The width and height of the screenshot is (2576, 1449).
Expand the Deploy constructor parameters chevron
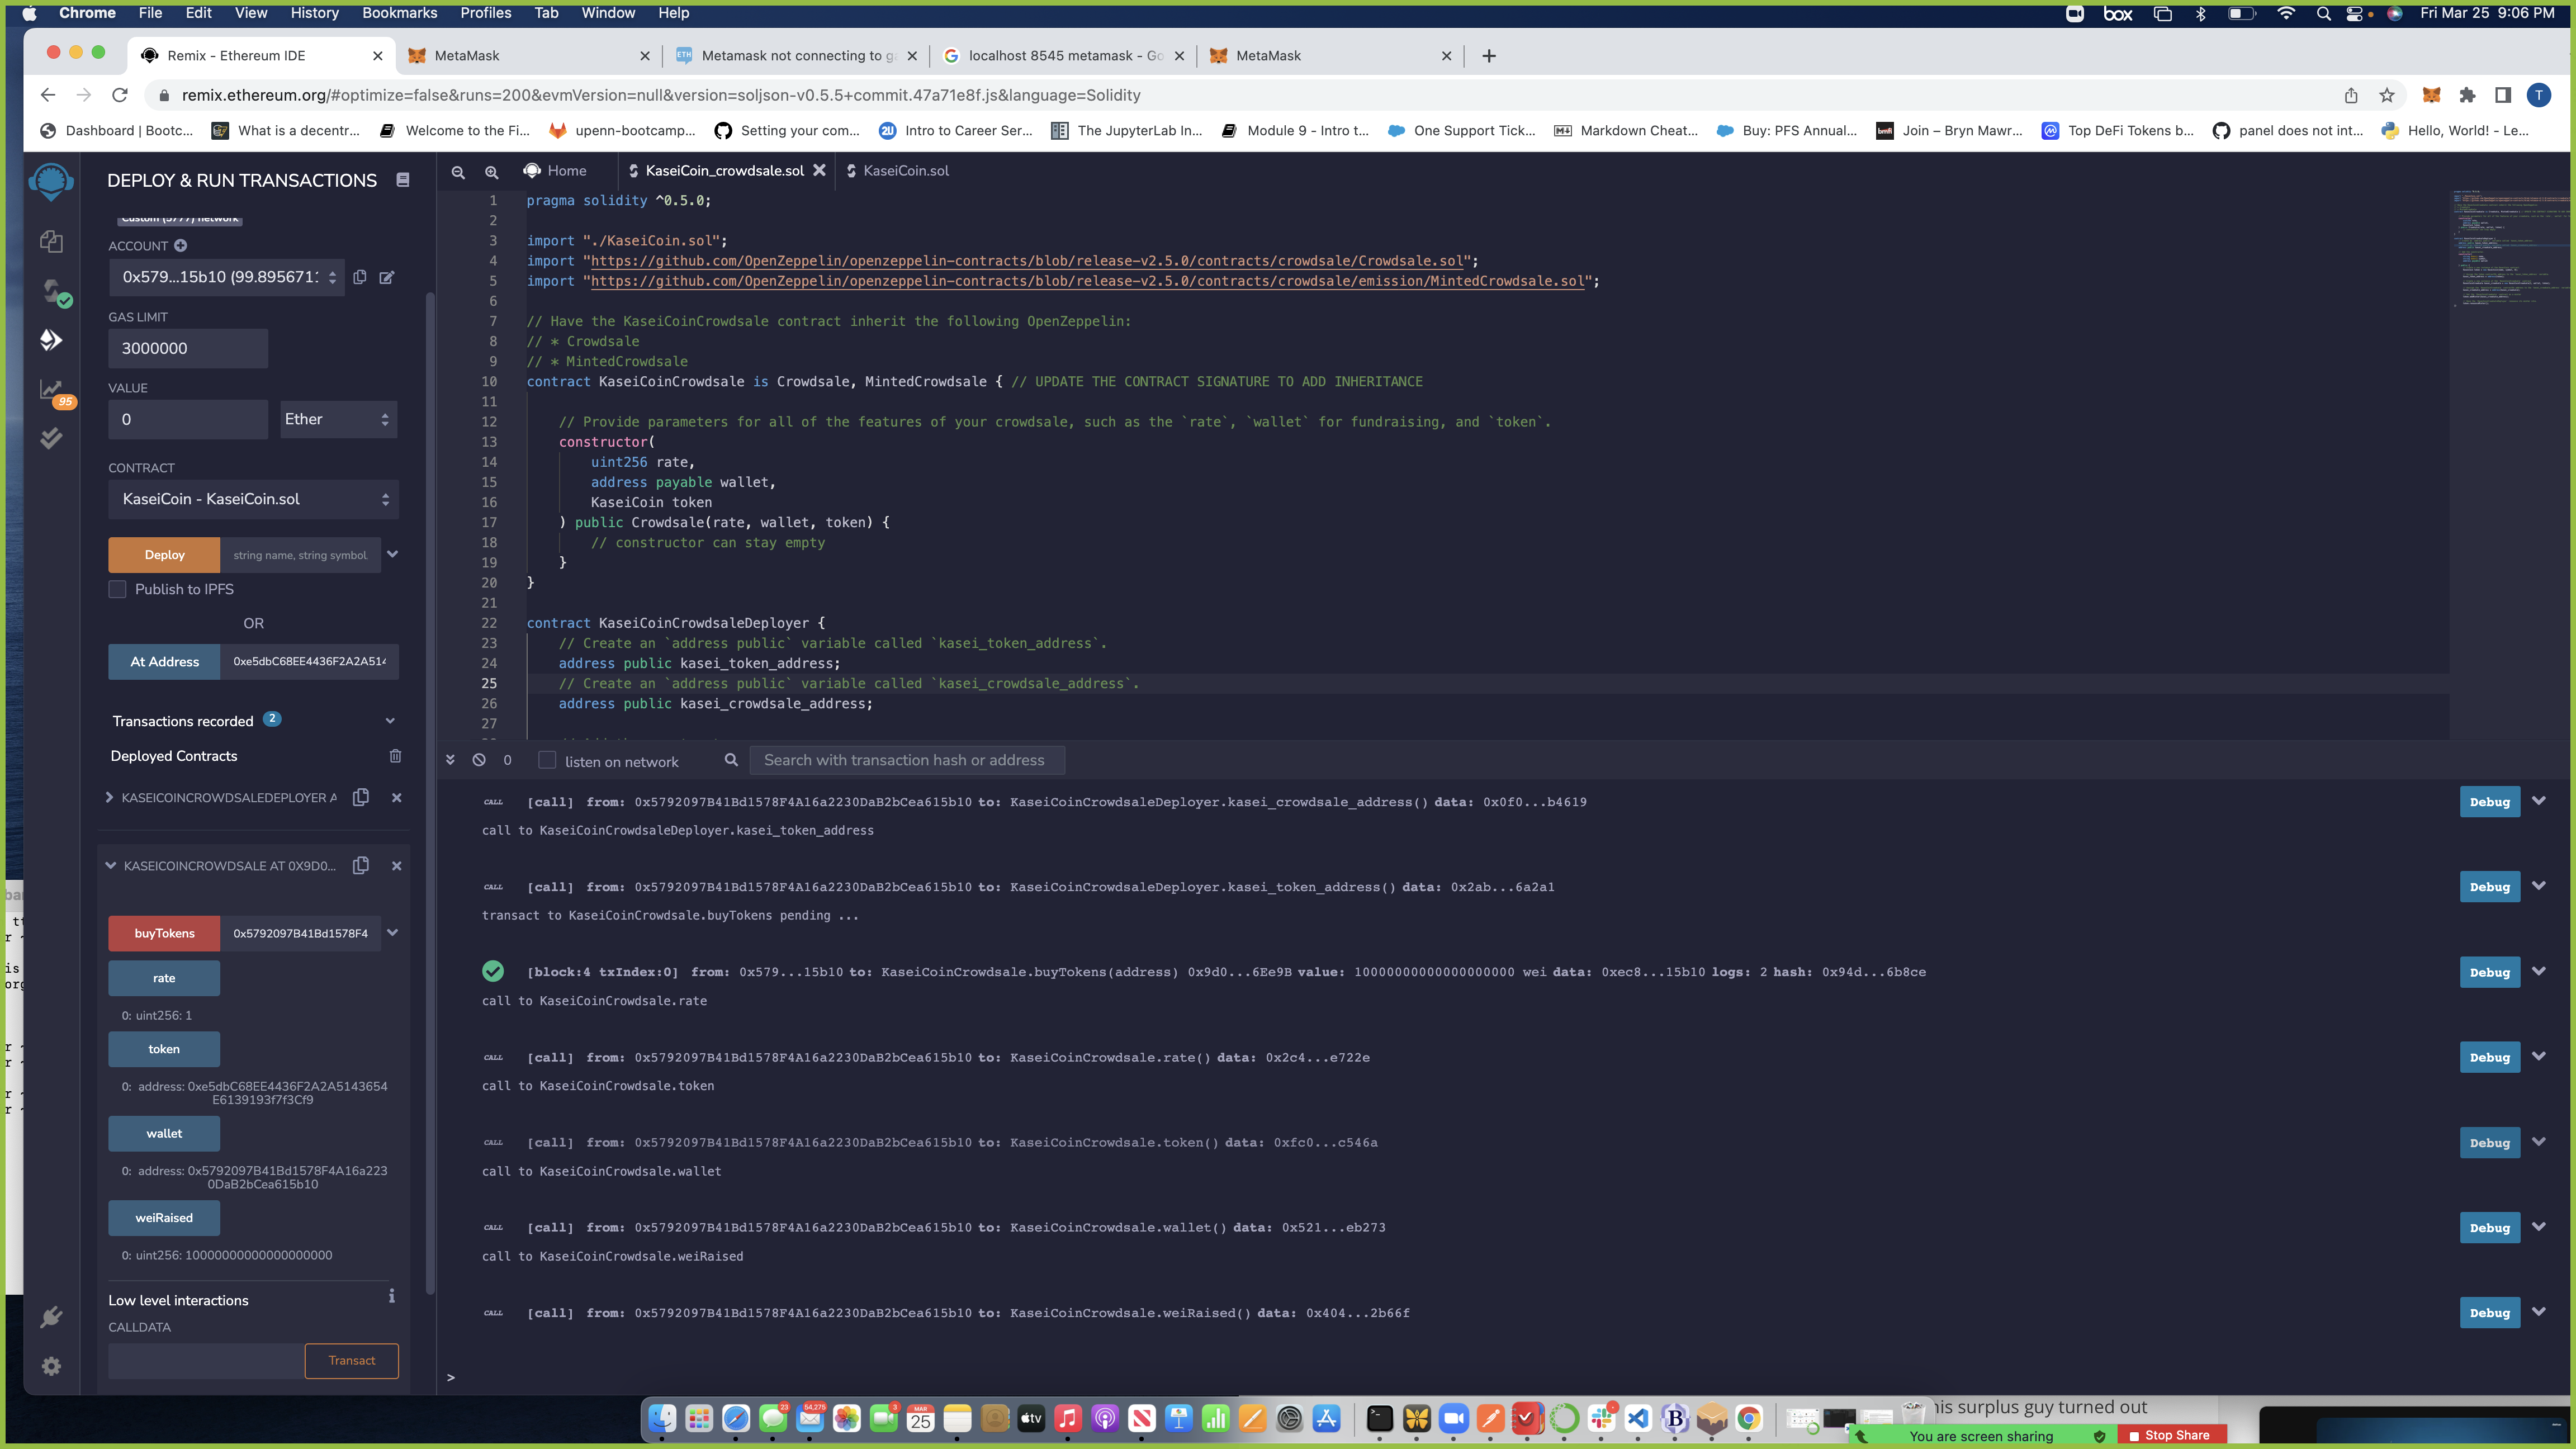(393, 554)
